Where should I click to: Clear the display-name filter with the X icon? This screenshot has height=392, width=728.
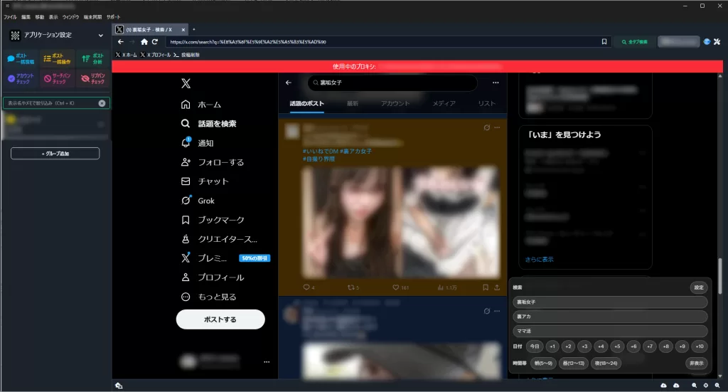click(102, 103)
